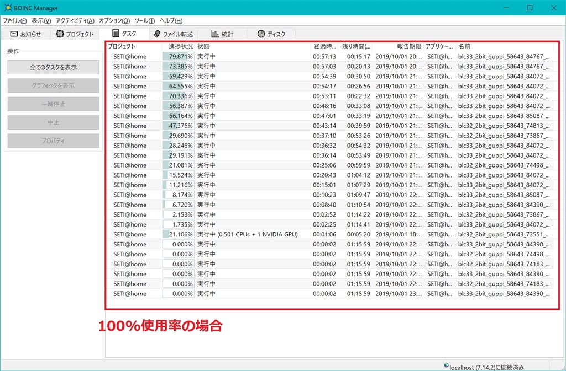Click the gear icon on プロジェクト tab
Screen dimensions: 566x371
pos(60,34)
